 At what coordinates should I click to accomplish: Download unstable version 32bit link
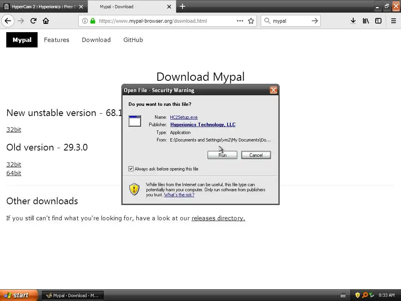coord(14,129)
